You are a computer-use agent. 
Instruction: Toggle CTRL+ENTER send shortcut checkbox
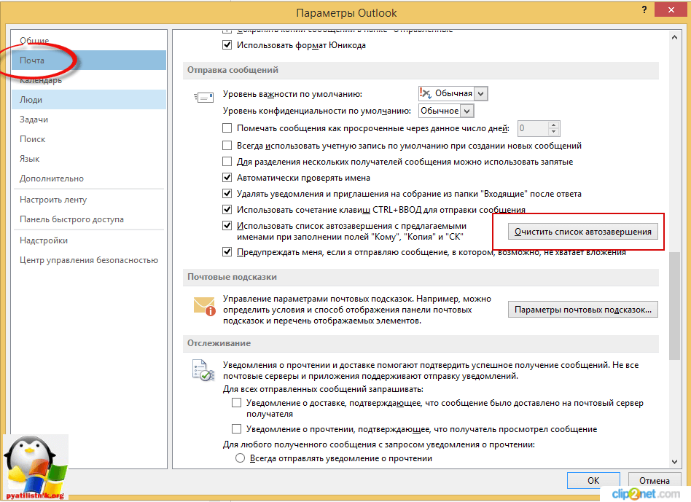[227, 210]
